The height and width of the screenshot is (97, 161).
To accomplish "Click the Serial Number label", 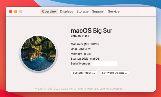I will tap(80, 63).
